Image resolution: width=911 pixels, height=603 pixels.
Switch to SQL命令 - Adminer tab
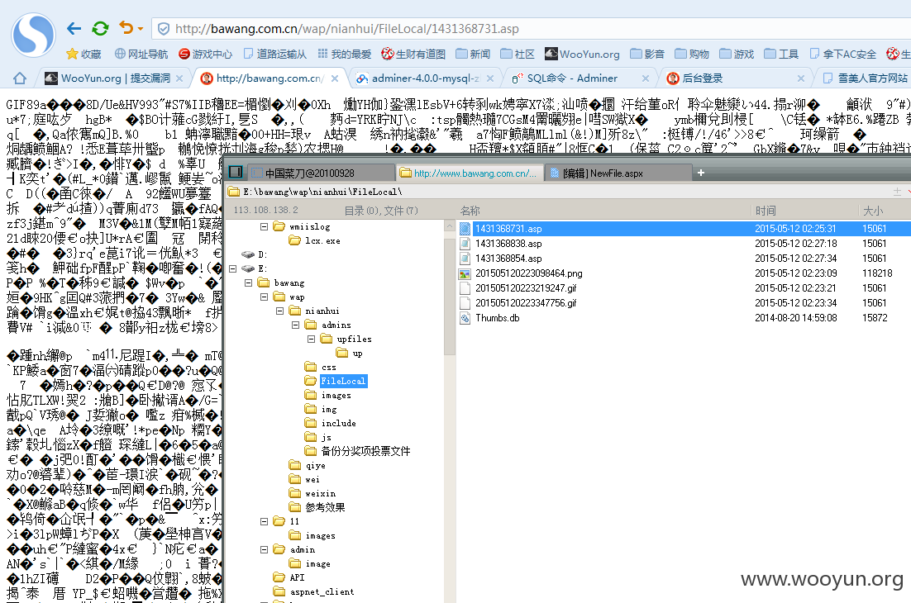pyautogui.click(x=572, y=78)
